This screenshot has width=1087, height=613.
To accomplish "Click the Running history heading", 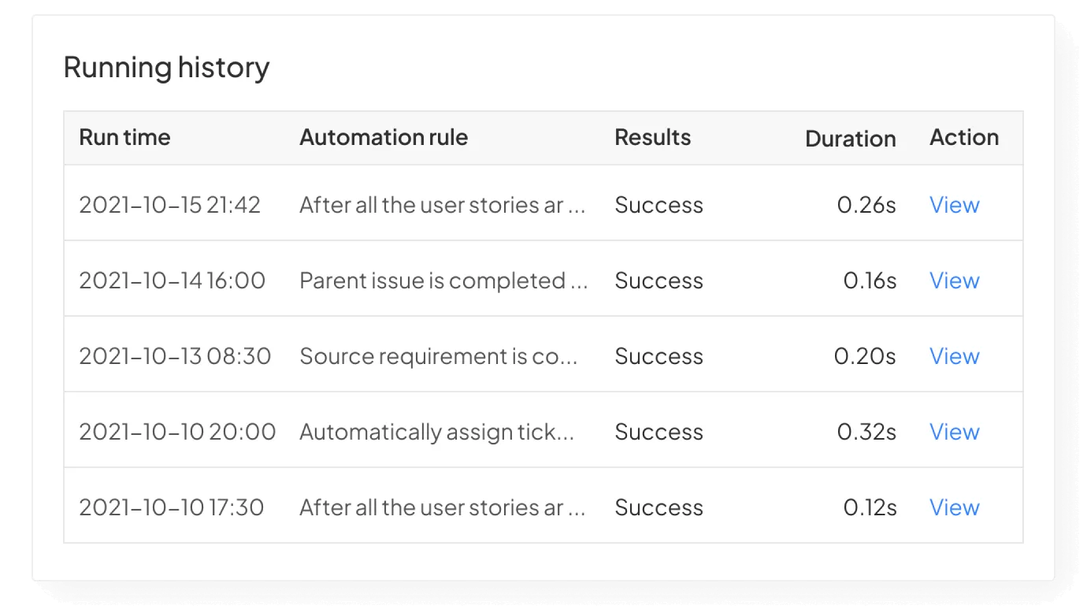I will (x=166, y=68).
